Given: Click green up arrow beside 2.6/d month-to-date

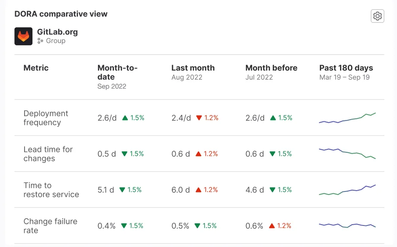Looking at the screenshot, I should tap(125, 118).
